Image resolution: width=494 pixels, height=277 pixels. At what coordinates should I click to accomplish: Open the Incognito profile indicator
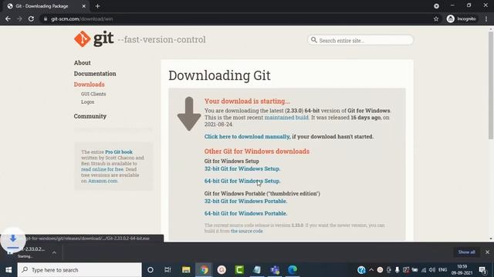462,18
